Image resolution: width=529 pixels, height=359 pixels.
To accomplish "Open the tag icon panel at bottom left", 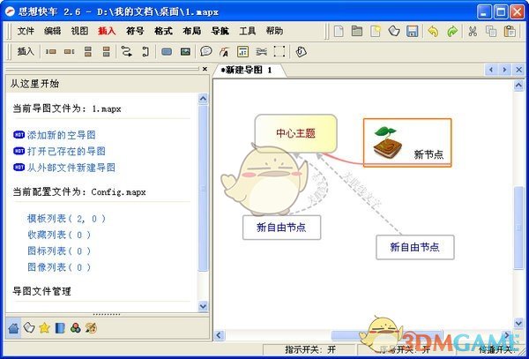I will coord(29,327).
